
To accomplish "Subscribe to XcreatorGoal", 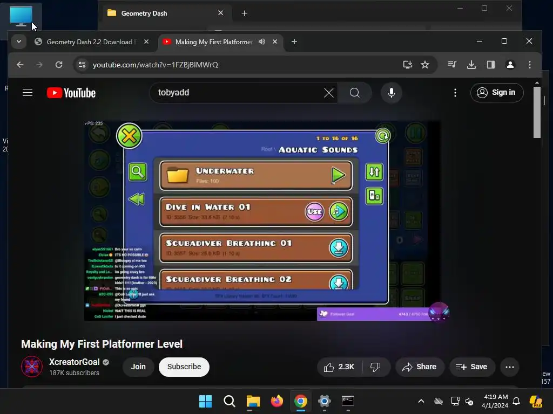I will (184, 367).
